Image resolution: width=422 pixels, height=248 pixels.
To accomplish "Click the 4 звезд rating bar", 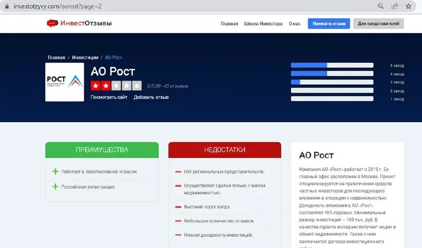I will click(332, 74).
